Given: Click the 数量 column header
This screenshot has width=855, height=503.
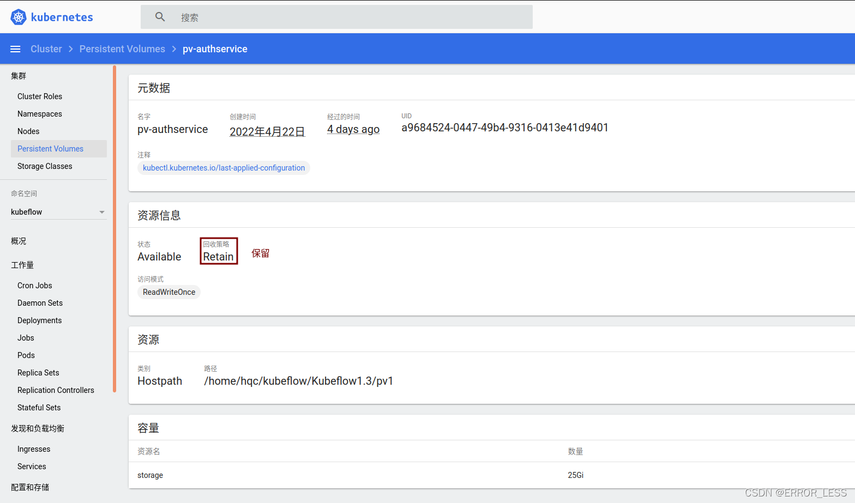Looking at the screenshot, I should 575,451.
